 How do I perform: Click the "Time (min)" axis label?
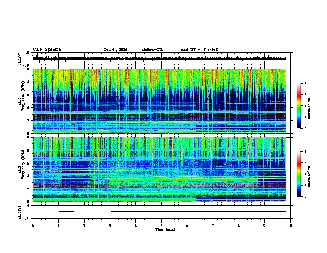pos(165,229)
